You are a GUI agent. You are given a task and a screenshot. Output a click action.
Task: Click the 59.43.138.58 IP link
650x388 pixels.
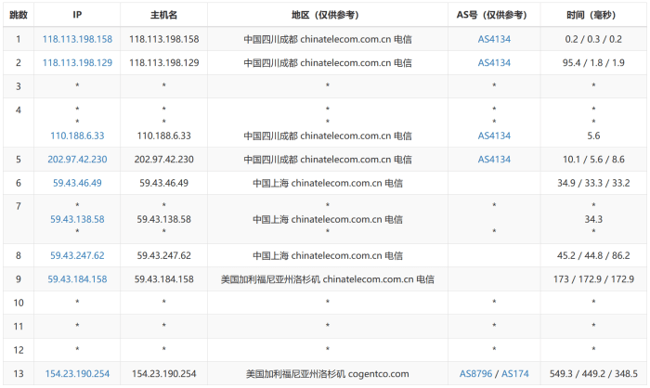coord(77,219)
